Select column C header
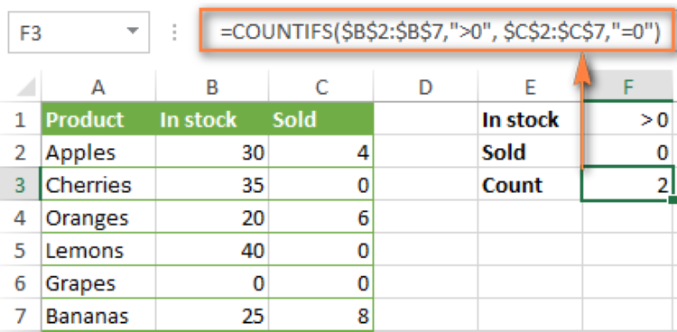Image resolution: width=677 pixels, height=332 pixels. [x=321, y=88]
